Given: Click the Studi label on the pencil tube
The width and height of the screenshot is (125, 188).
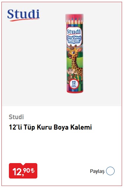Looking at the screenshot, I should coord(74,32).
